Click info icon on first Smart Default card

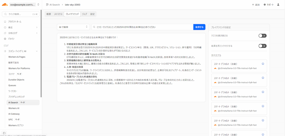coord(263,64)
